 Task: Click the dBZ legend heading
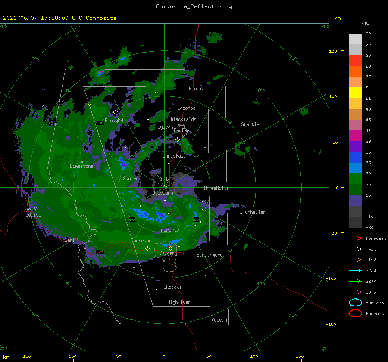366,23
